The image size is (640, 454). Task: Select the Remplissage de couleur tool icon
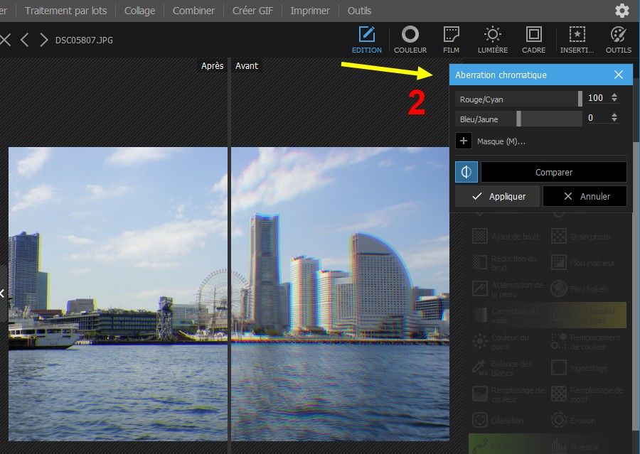479,394
